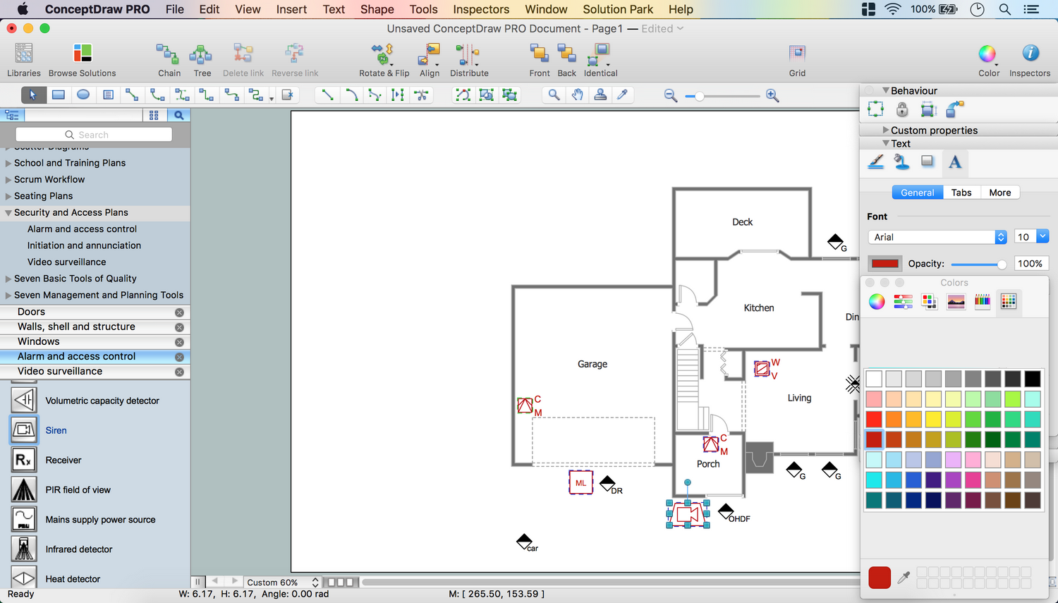Open the Color toolbar icon
Screen dimensions: 1058x603
[987, 54]
